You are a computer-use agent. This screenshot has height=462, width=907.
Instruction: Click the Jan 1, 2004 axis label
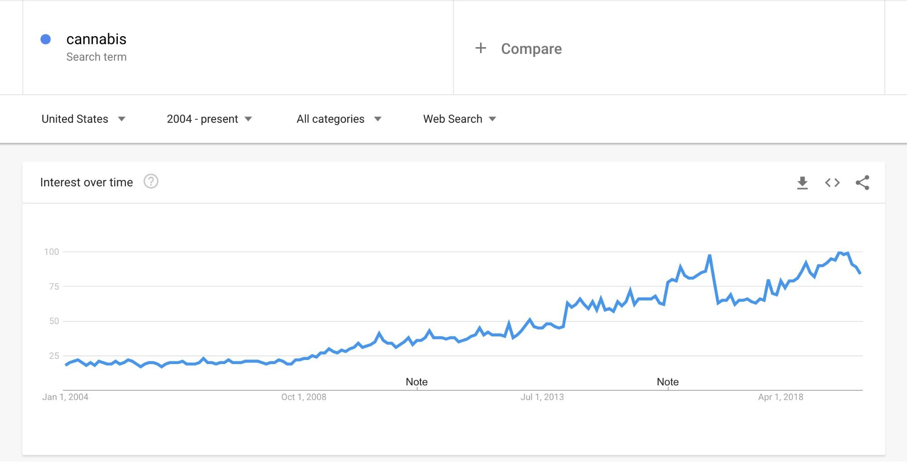[x=65, y=397]
